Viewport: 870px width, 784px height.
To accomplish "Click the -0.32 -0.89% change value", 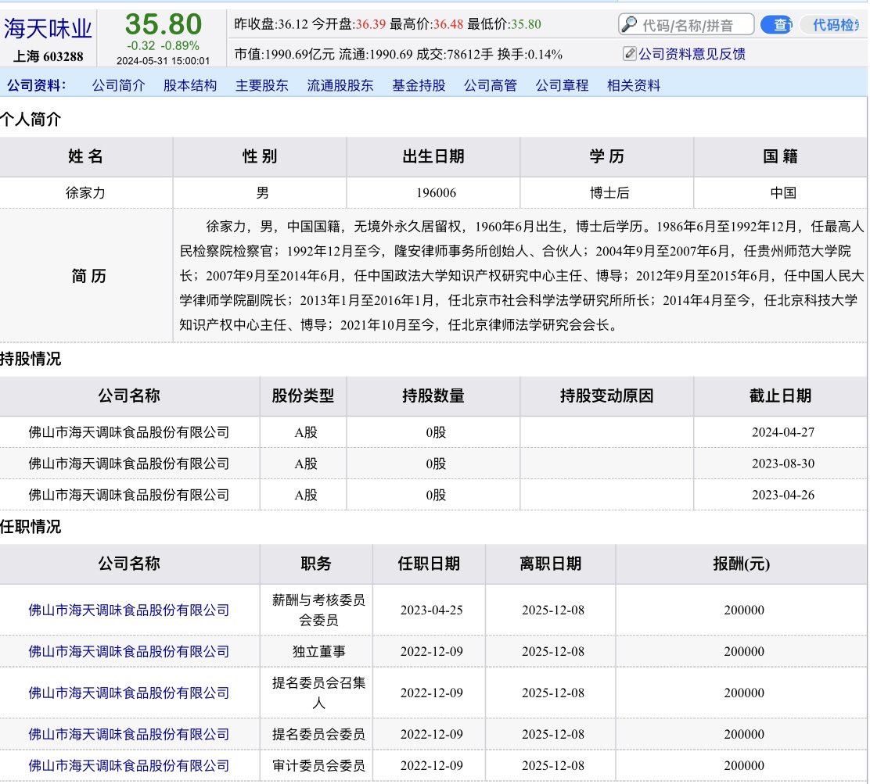I will click(163, 45).
